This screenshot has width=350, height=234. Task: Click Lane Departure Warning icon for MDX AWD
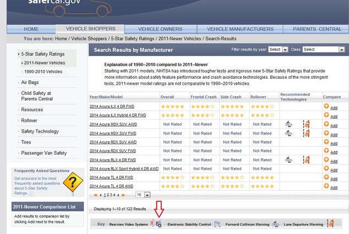click(307, 124)
